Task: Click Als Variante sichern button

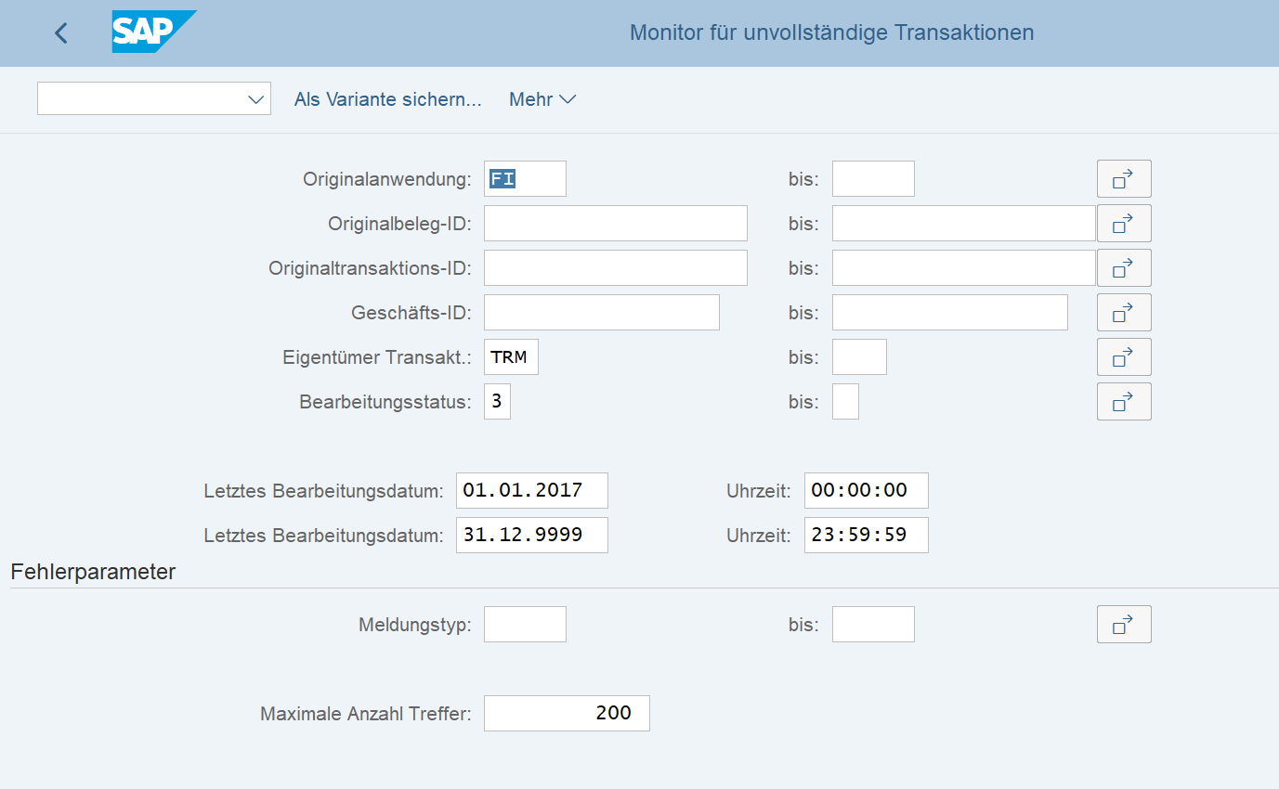Action: coord(387,99)
